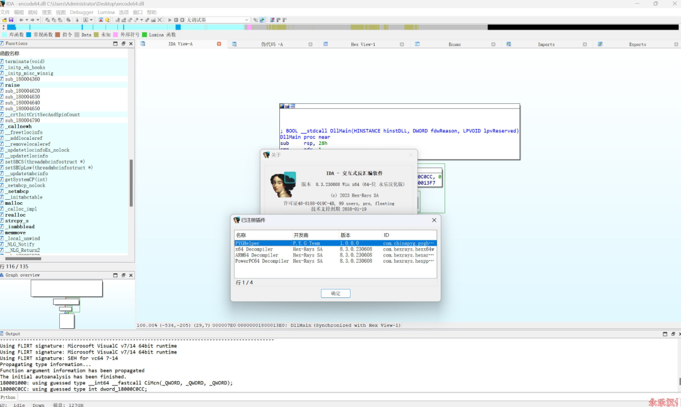
Task: Expand the forward-arrow history dropdown
Action: click(38, 20)
